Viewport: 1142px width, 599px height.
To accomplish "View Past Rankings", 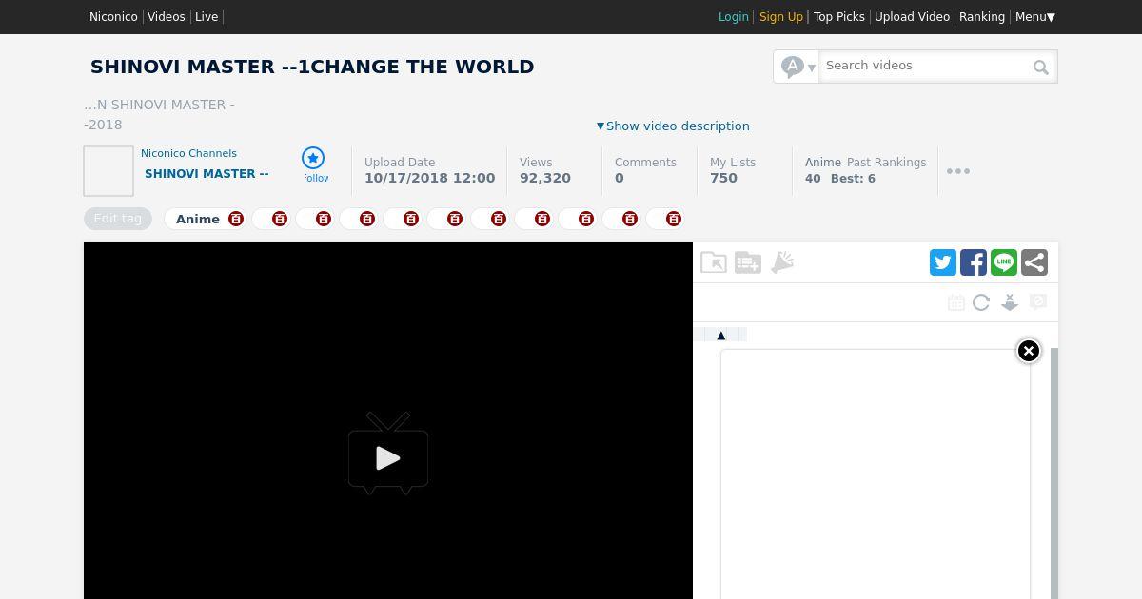I will click(x=886, y=163).
